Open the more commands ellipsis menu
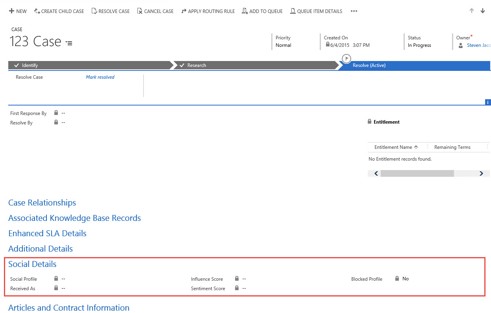Viewport: 491px width, 313px height. (354, 11)
